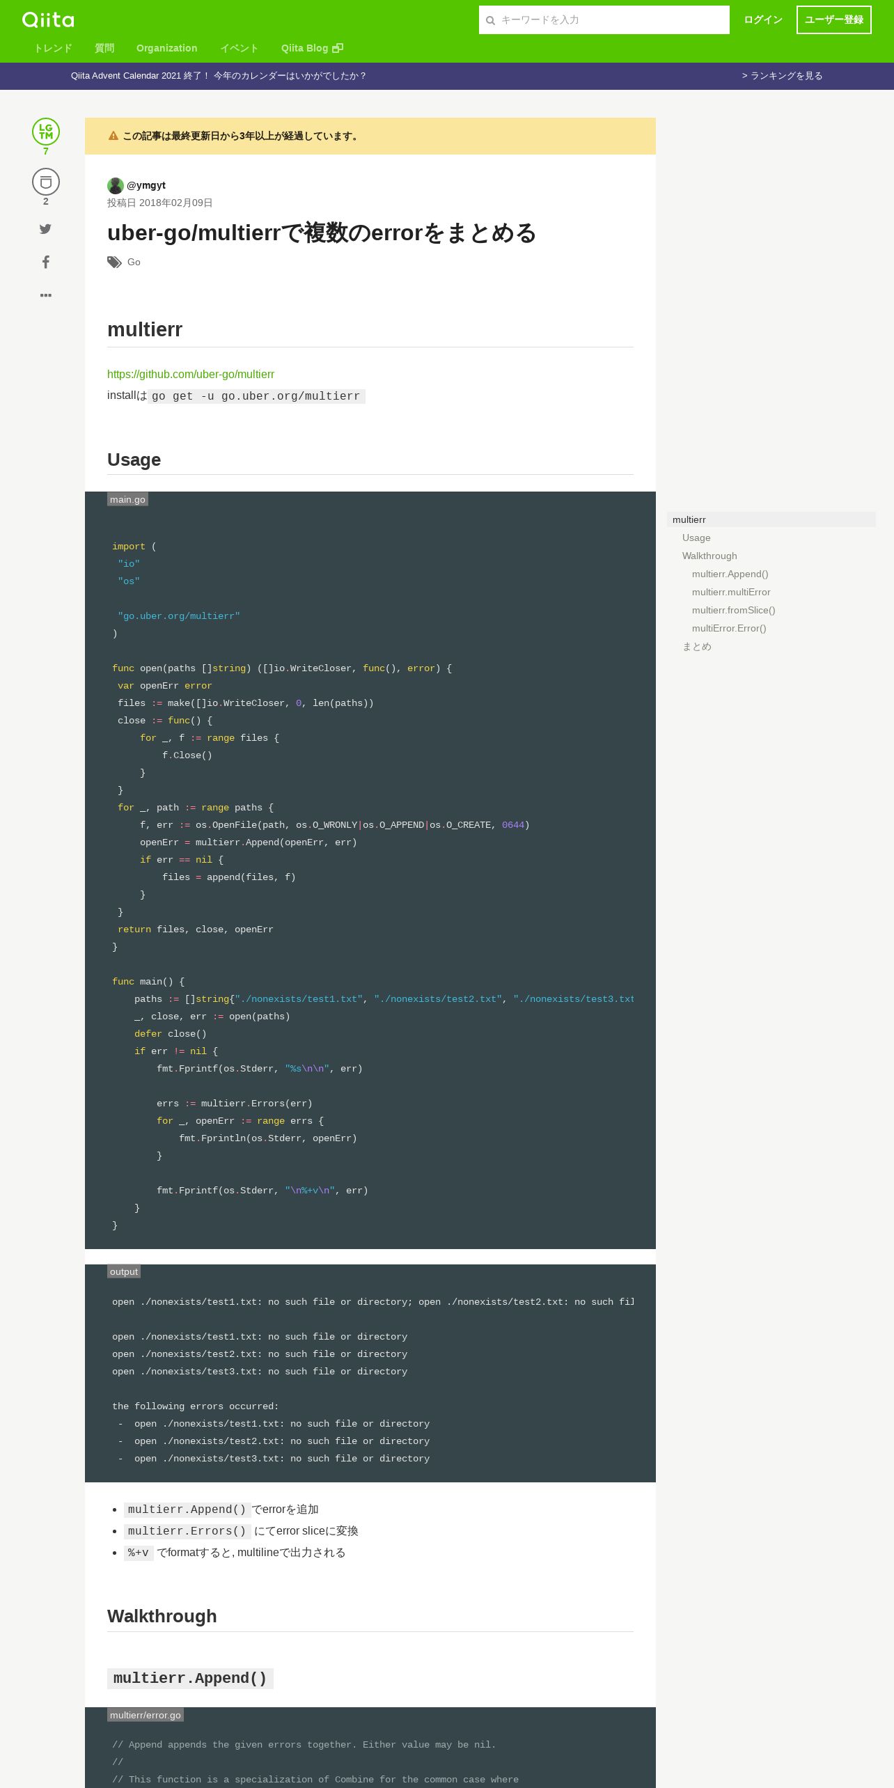This screenshot has height=1788, width=894.
Task: Open the トレンド menu item
Action: (53, 48)
